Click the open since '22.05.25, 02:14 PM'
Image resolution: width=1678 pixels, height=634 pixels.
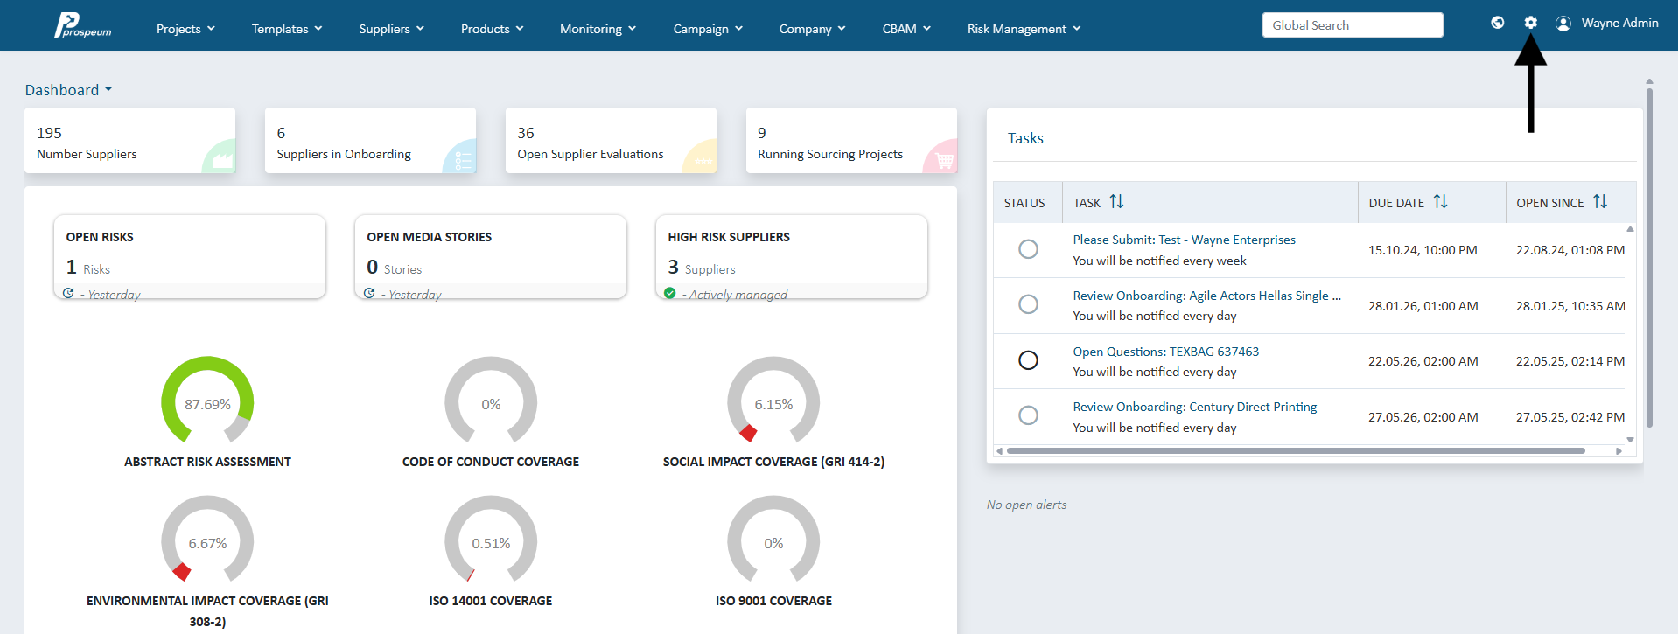pos(1570,361)
